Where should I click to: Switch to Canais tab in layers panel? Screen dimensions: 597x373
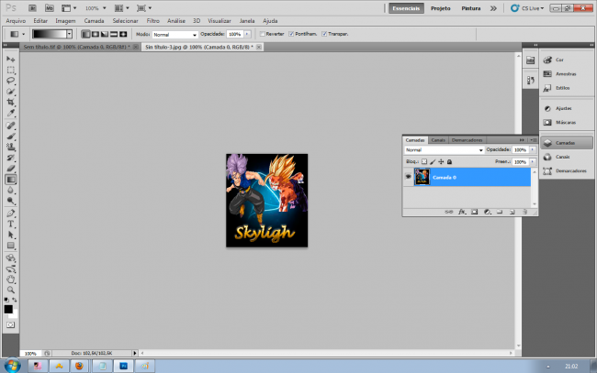(x=438, y=140)
